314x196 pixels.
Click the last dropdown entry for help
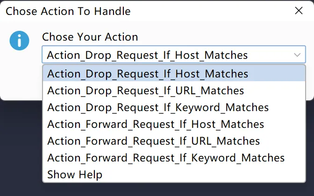pos(75,175)
